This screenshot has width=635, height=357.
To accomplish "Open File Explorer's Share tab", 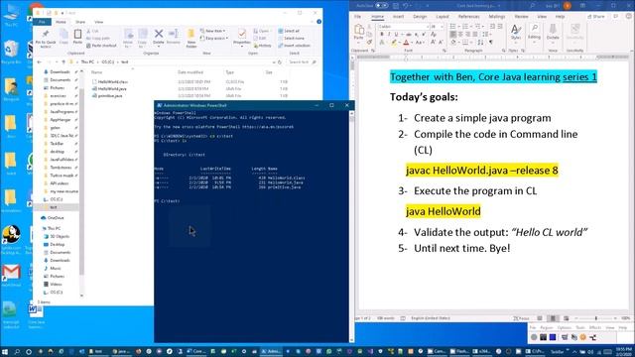I will 80,22.
